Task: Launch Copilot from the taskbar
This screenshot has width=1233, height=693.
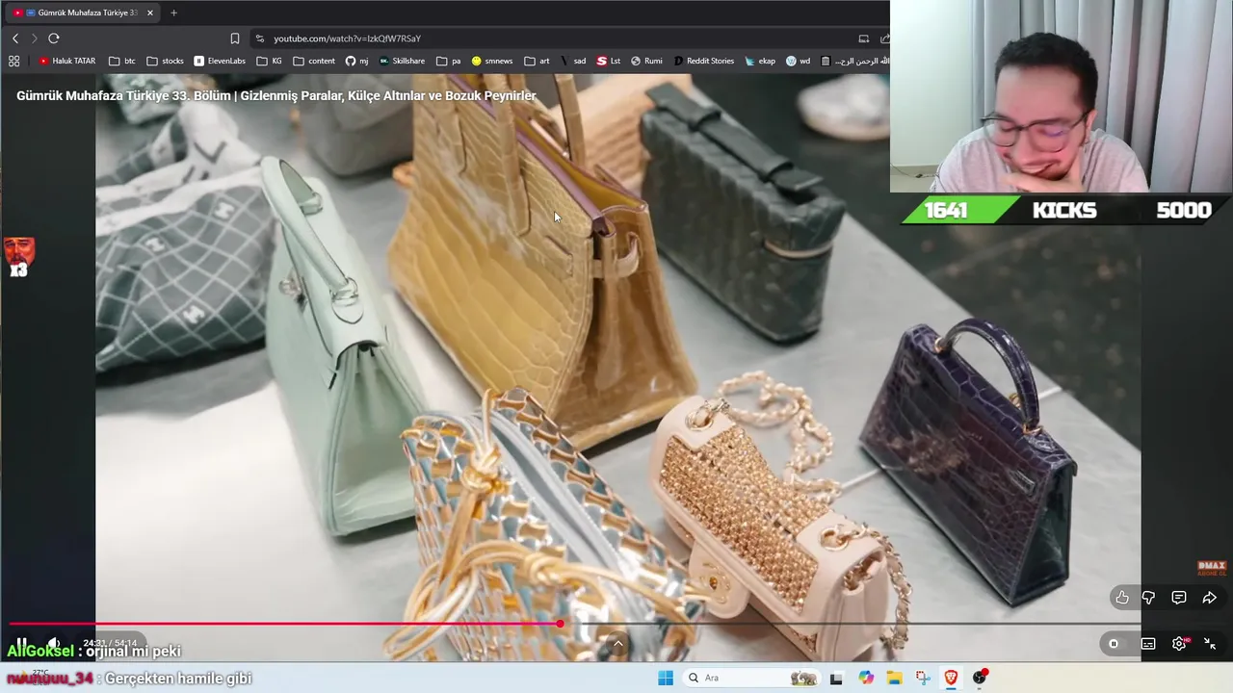Action: 866,678
